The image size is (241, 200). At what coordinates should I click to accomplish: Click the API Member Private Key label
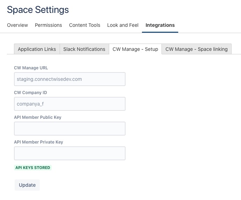coord(38,142)
